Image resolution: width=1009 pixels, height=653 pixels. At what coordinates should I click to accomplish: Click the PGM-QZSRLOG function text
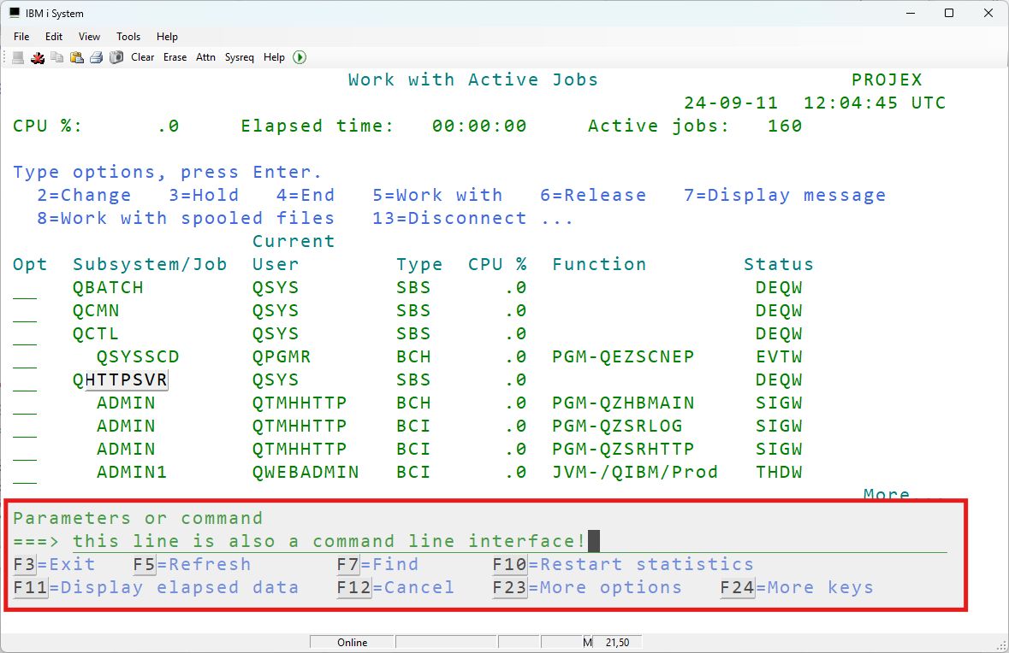[617, 427]
